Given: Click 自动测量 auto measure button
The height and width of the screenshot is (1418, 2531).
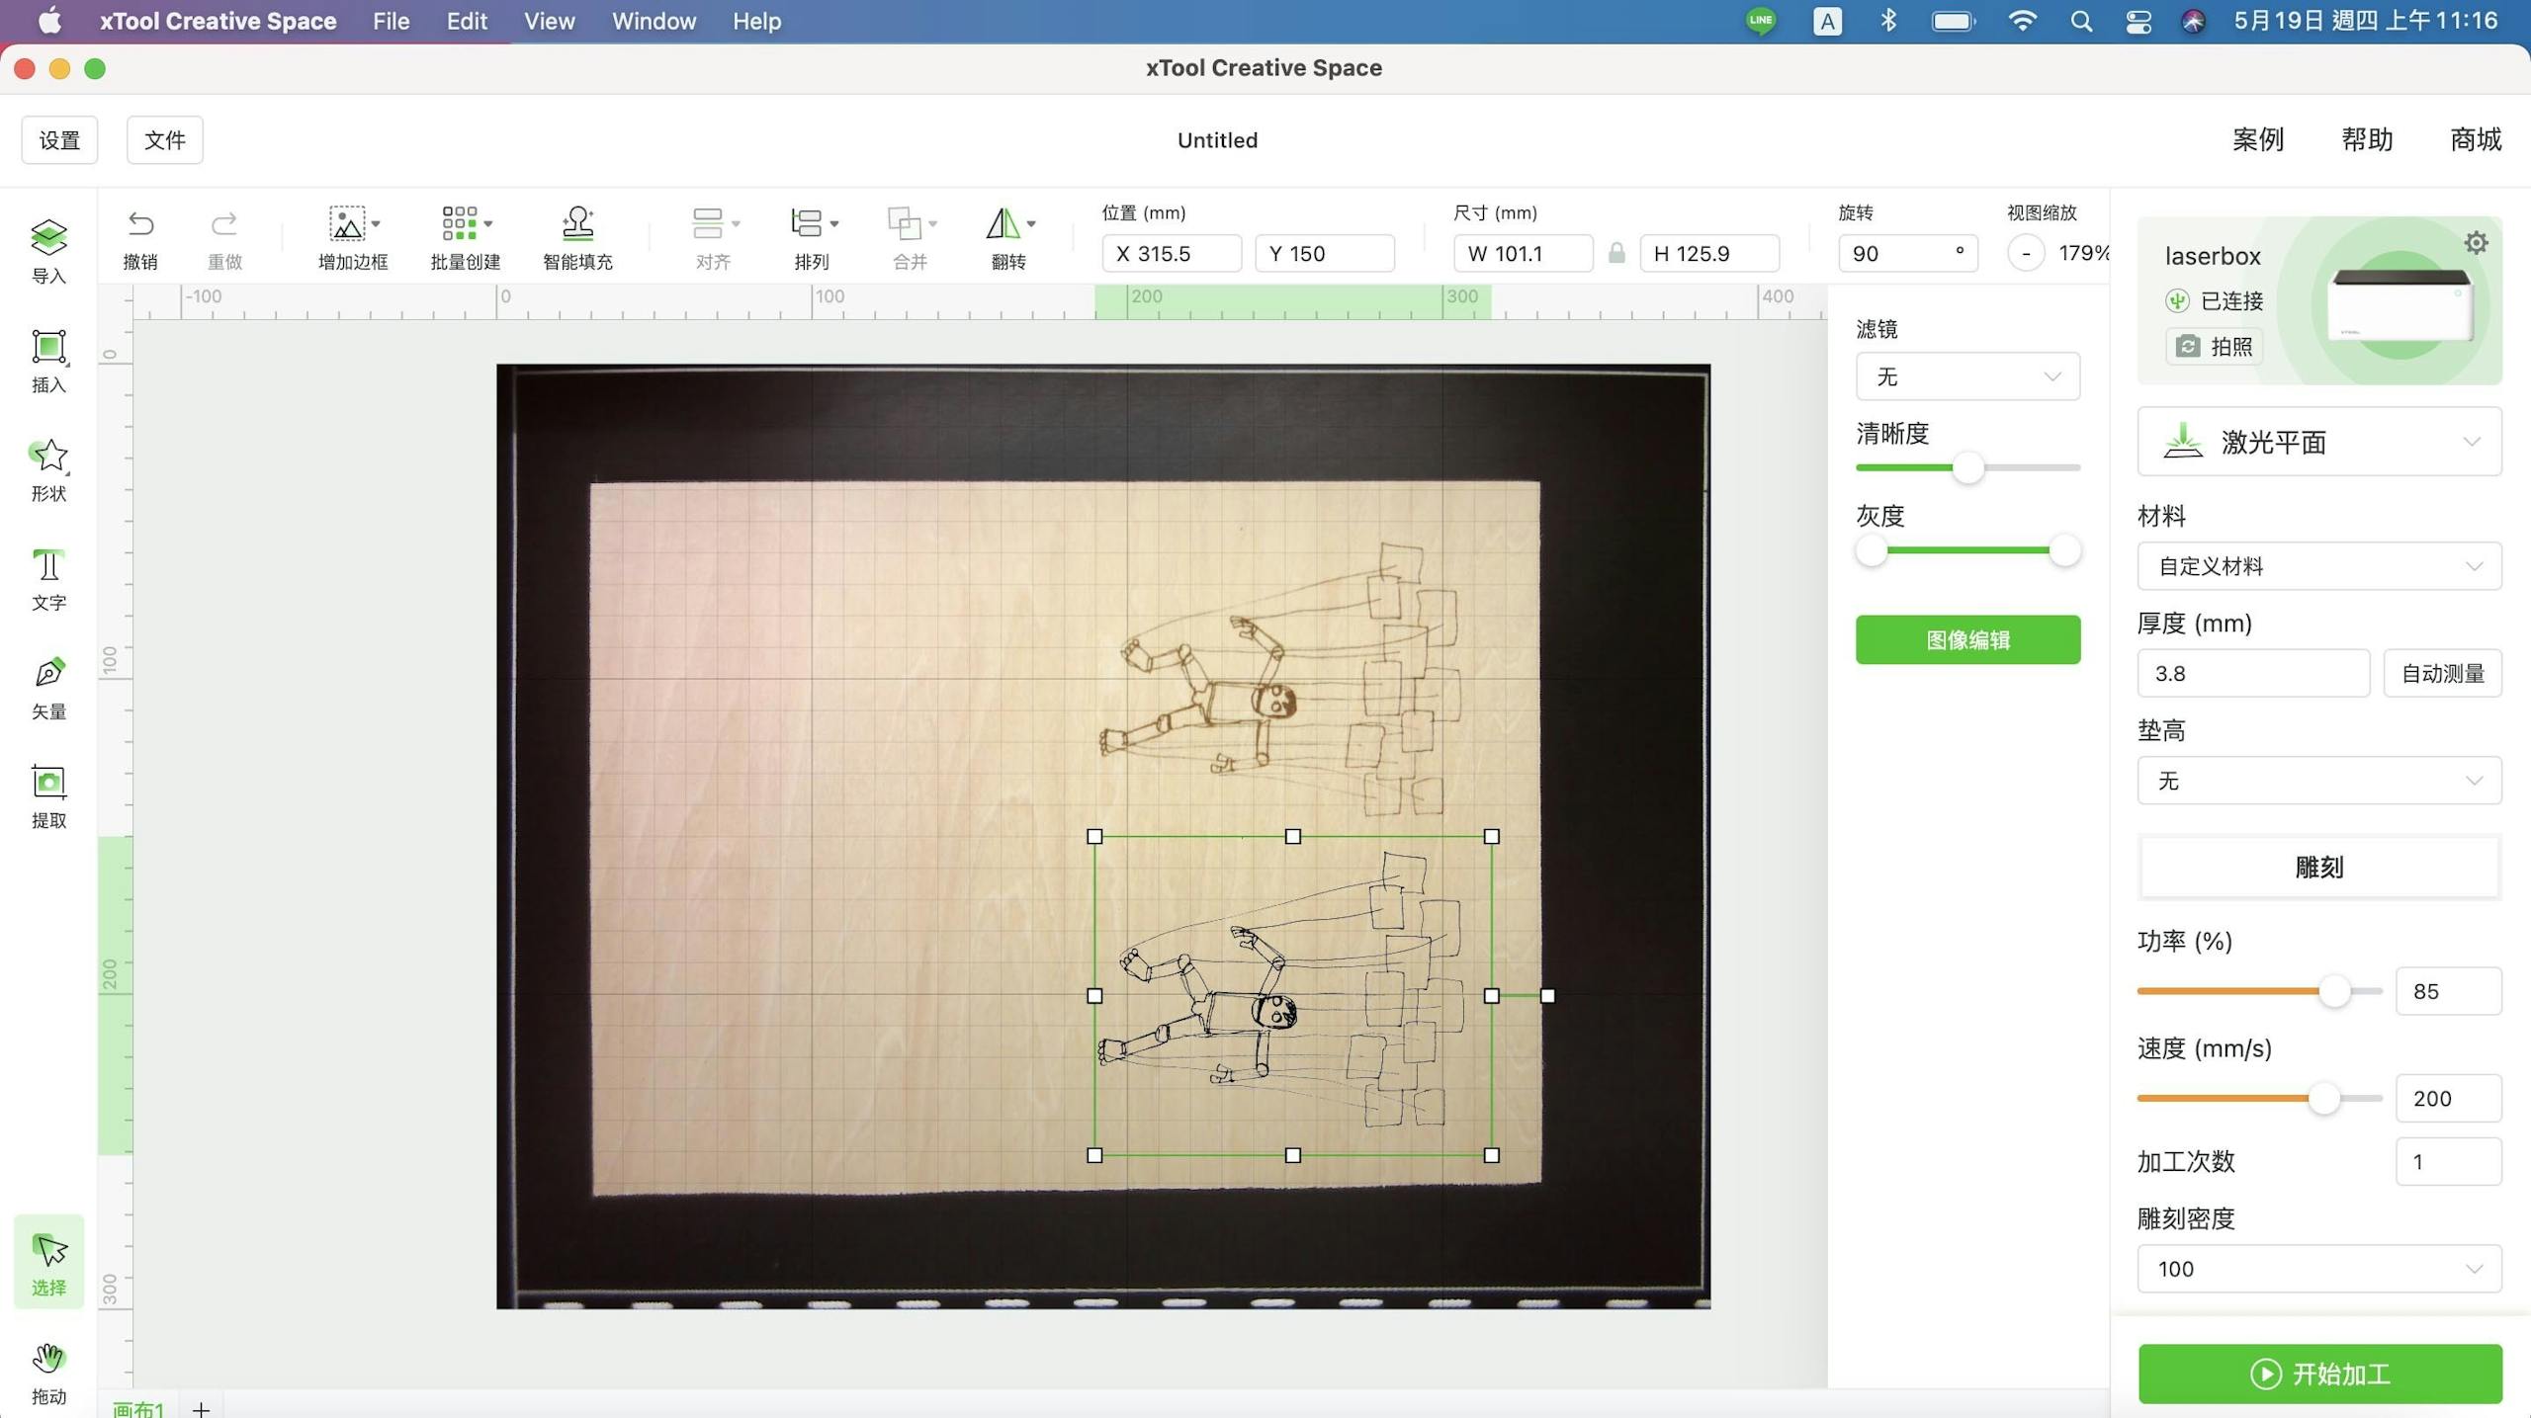Looking at the screenshot, I should coord(2442,673).
